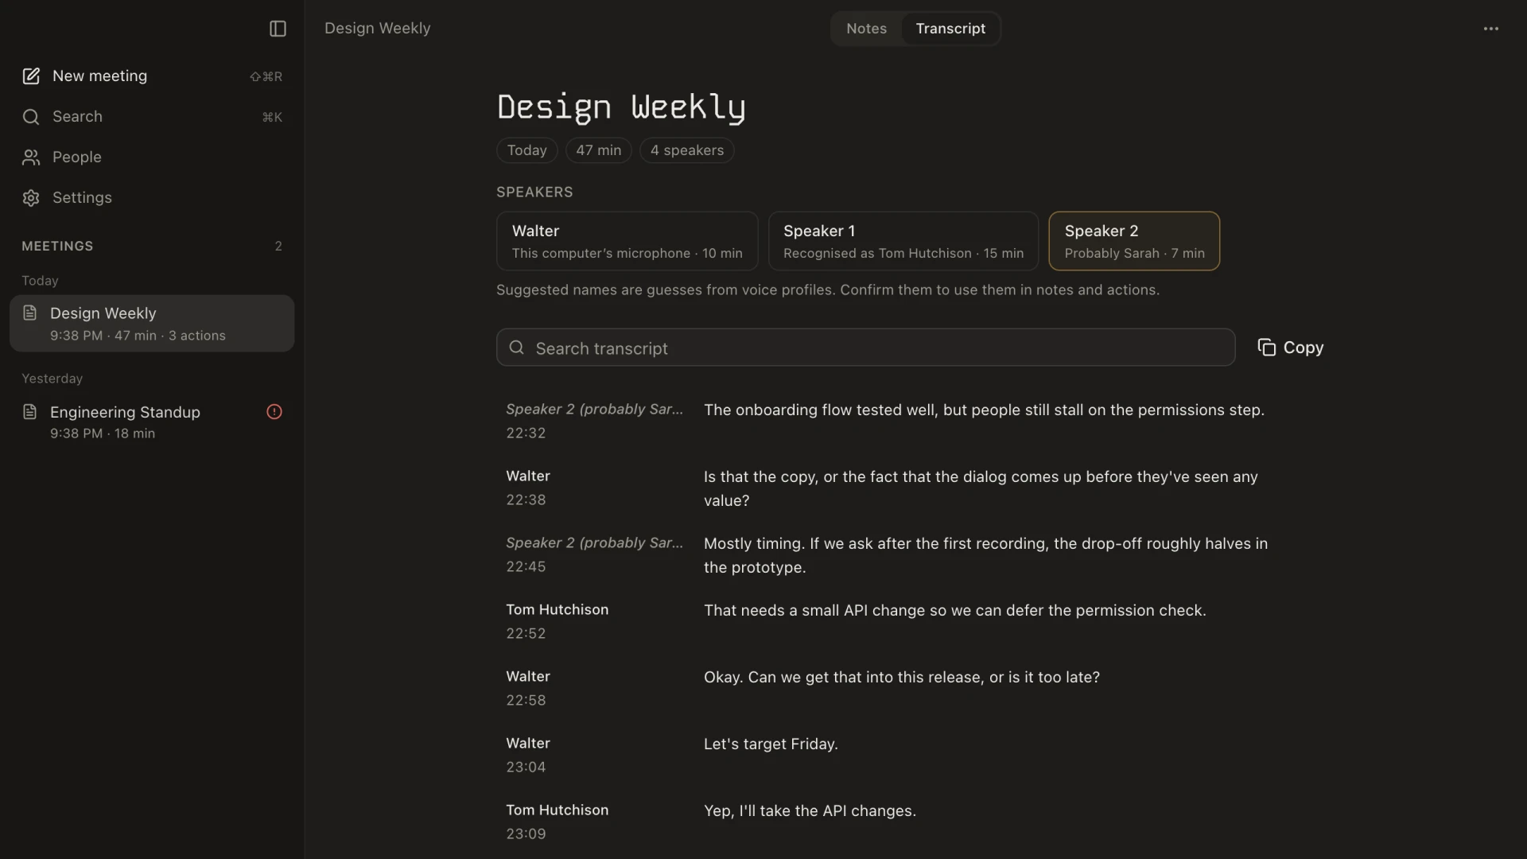This screenshot has height=859, width=1527.
Task: Click Walter's name at 22:38
Action: [528, 476]
